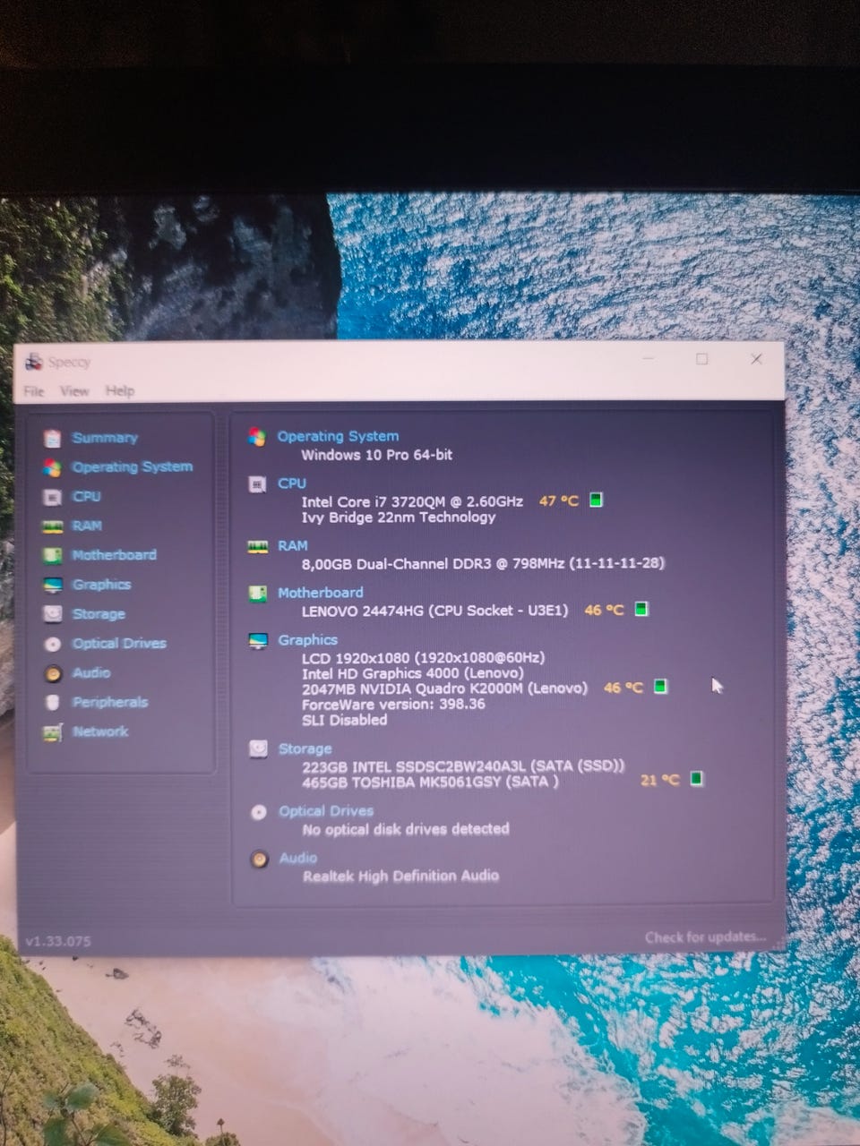Image resolution: width=860 pixels, height=1146 pixels.
Task: Open the File menu
Action: 34,391
